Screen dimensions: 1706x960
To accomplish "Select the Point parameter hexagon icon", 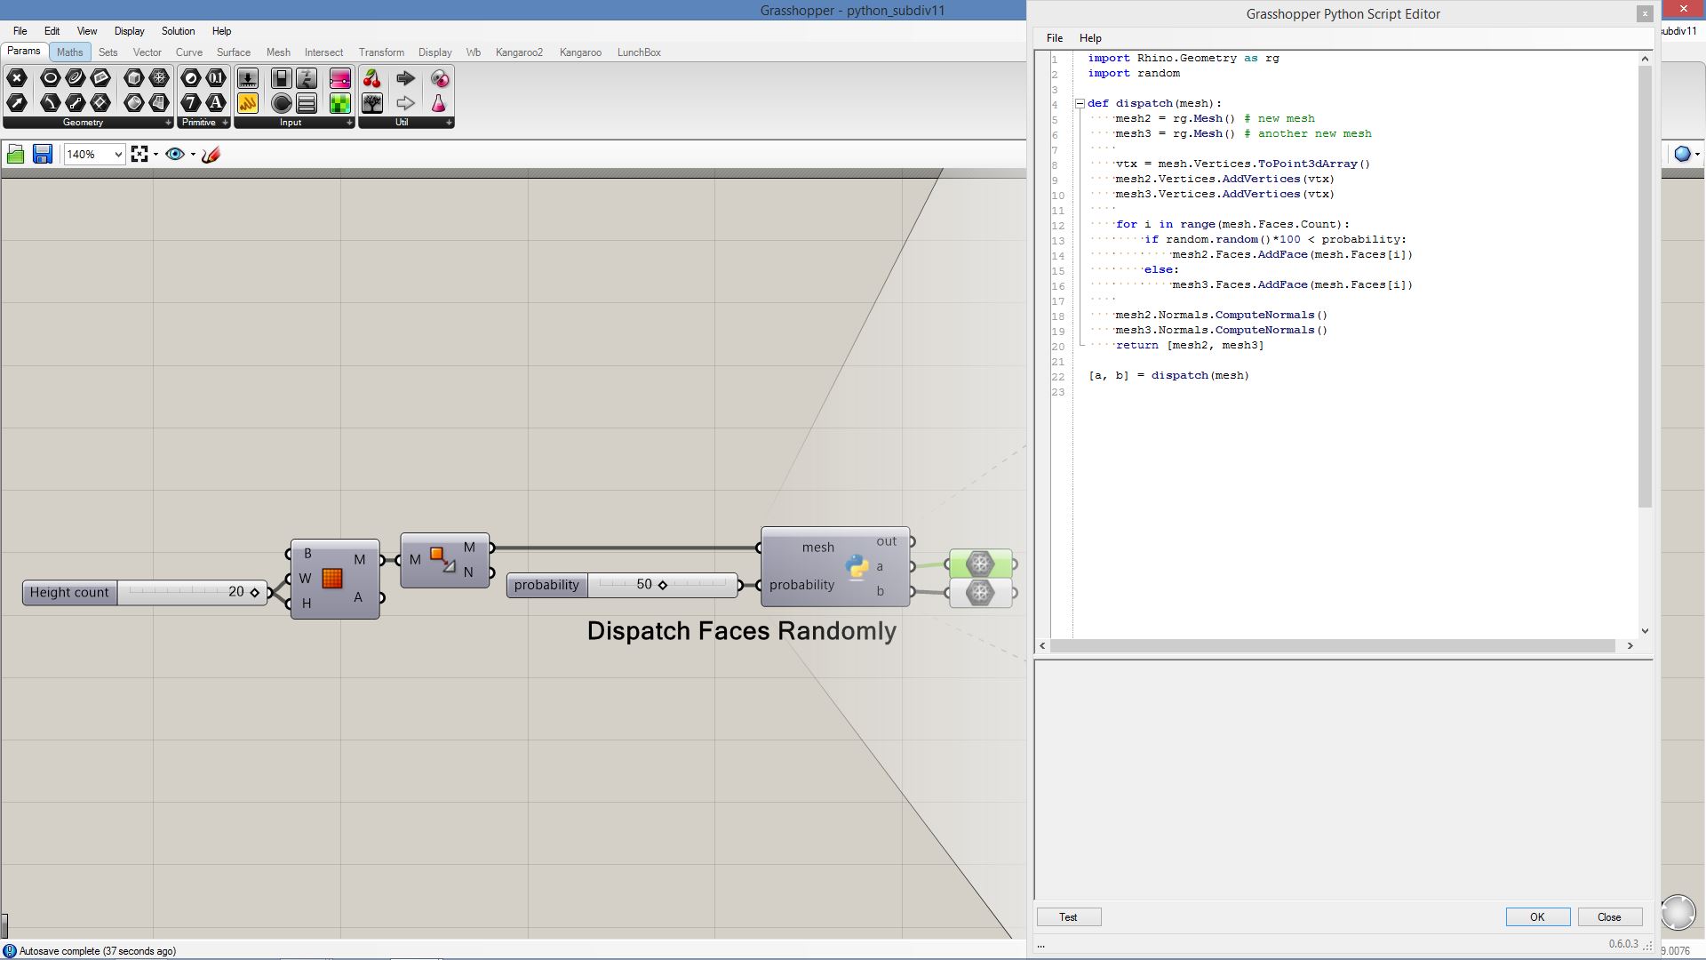I will point(16,78).
